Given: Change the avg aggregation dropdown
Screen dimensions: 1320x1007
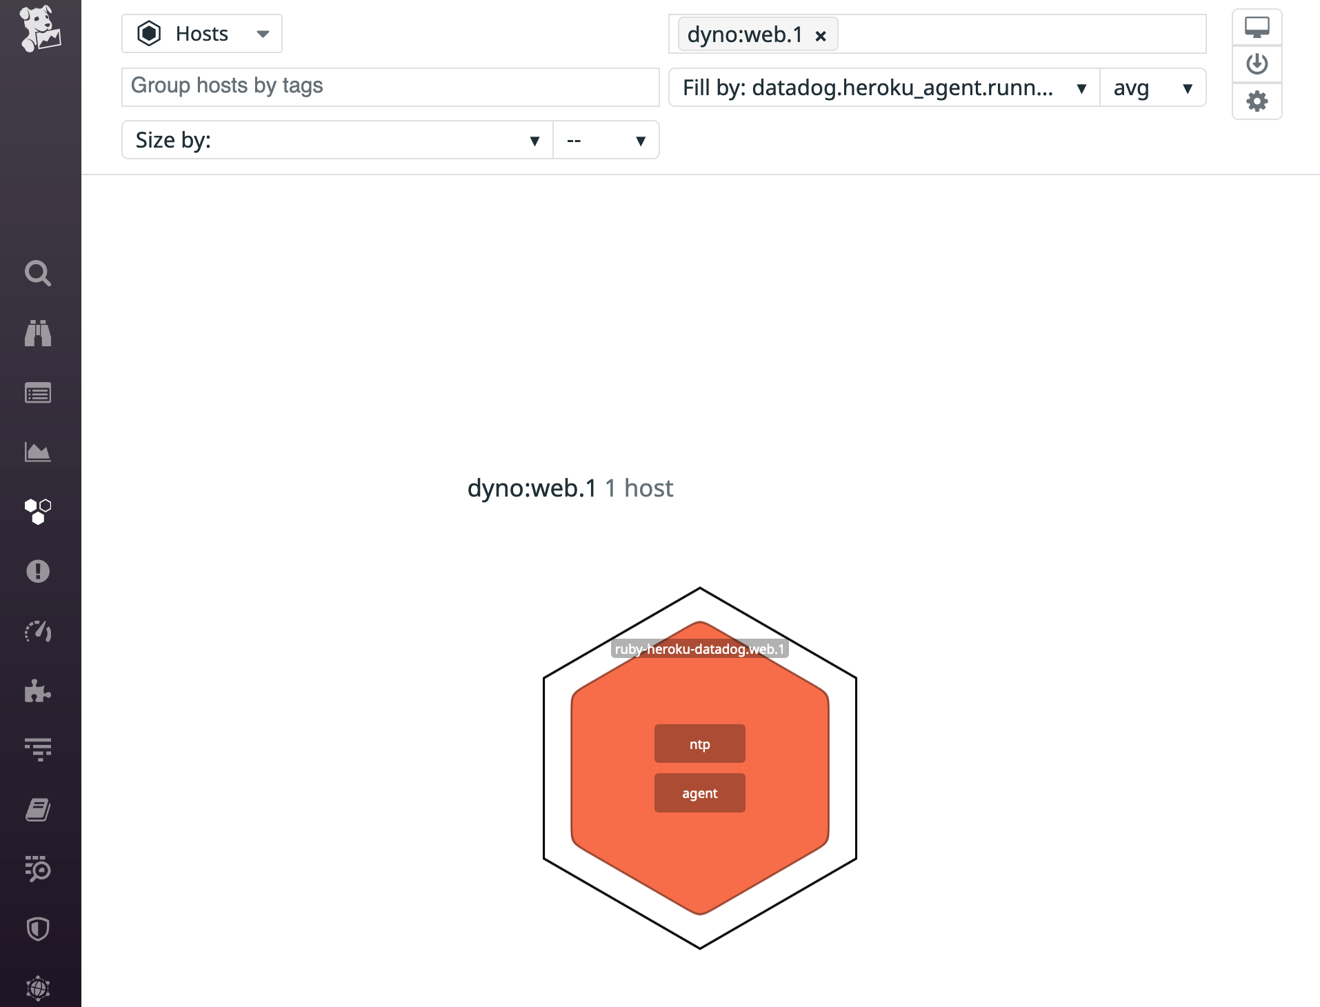Looking at the screenshot, I should (1152, 88).
